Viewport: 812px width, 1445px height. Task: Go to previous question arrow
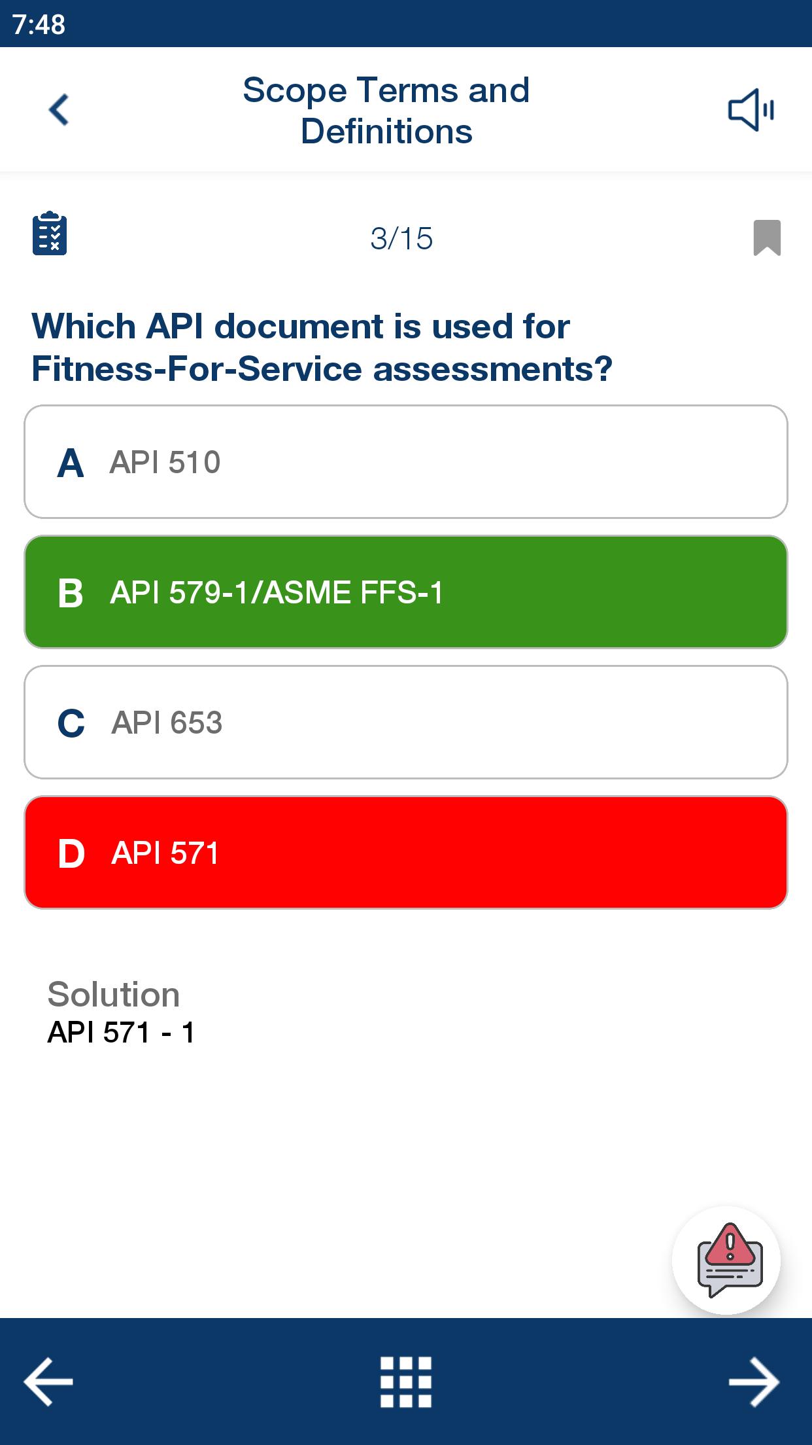pos(48,1382)
